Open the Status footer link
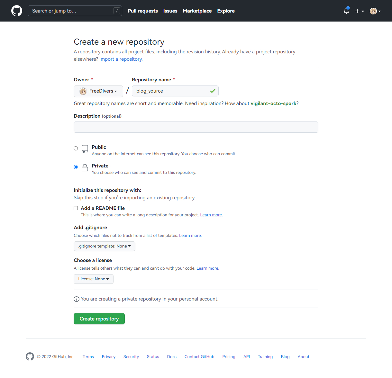The height and width of the screenshot is (378, 392). click(x=153, y=357)
